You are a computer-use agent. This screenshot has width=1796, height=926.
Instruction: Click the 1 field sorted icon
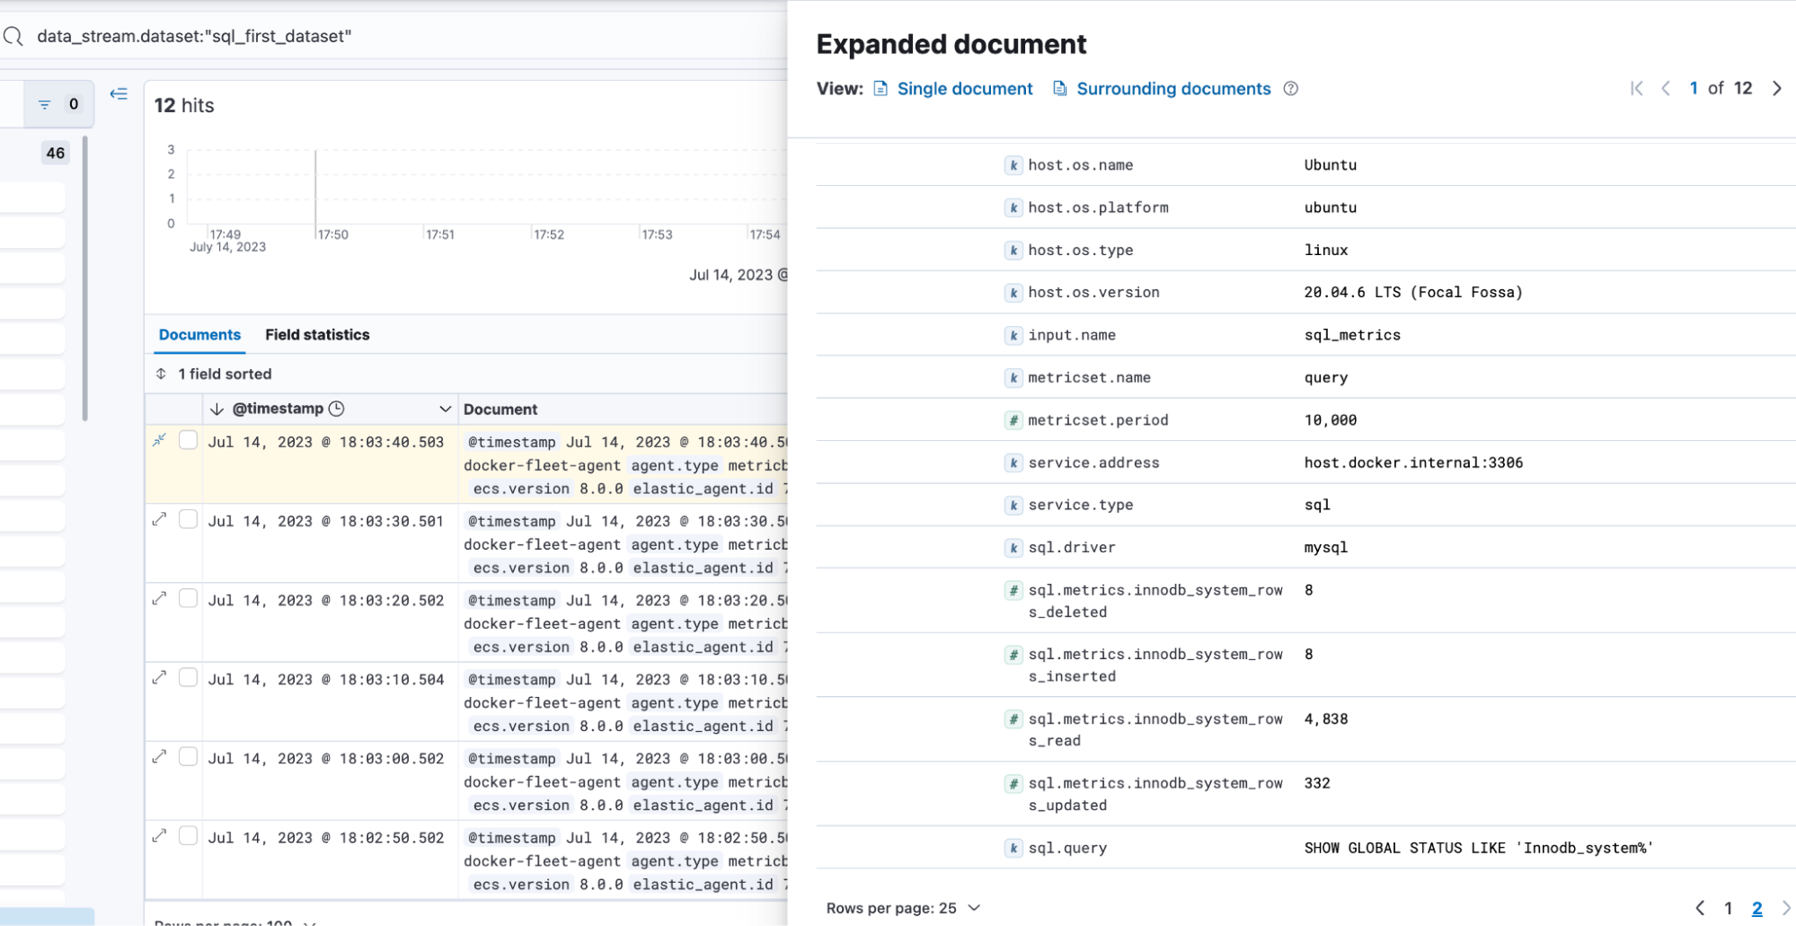point(162,374)
